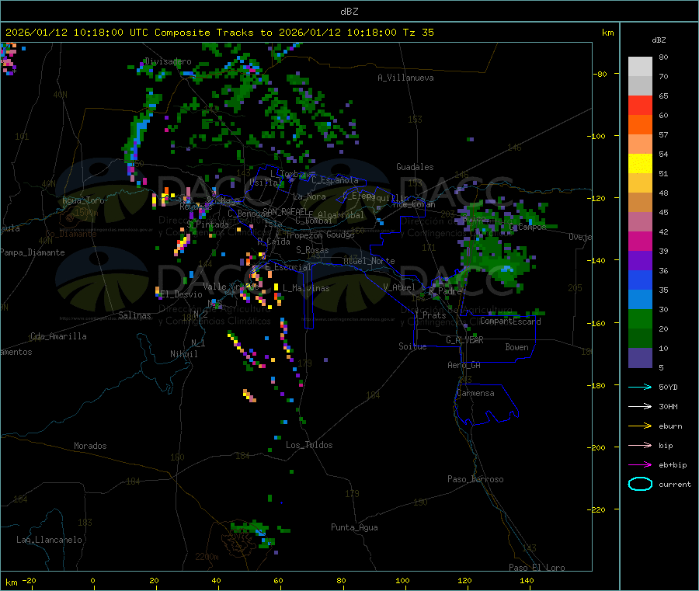This screenshot has height=591, width=699.
Task: Click the Soitue map label
Action: pyautogui.click(x=412, y=346)
